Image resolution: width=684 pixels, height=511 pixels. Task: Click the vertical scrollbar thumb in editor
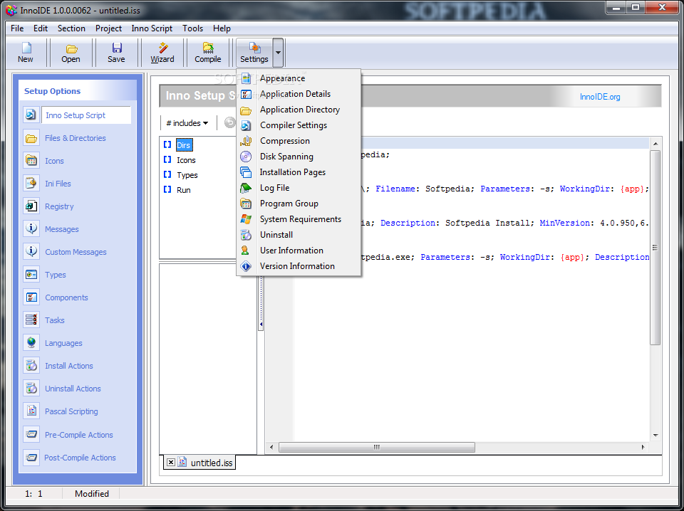[655, 248]
